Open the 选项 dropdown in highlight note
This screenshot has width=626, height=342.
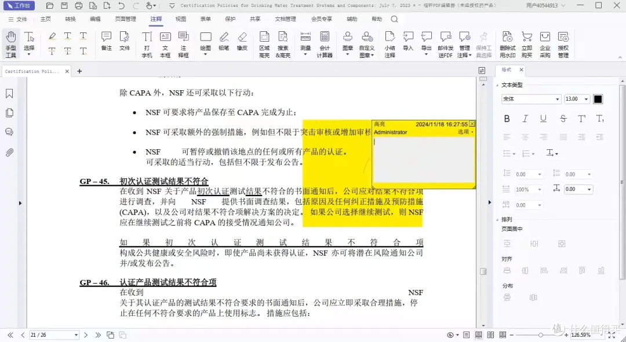coord(465,132)
